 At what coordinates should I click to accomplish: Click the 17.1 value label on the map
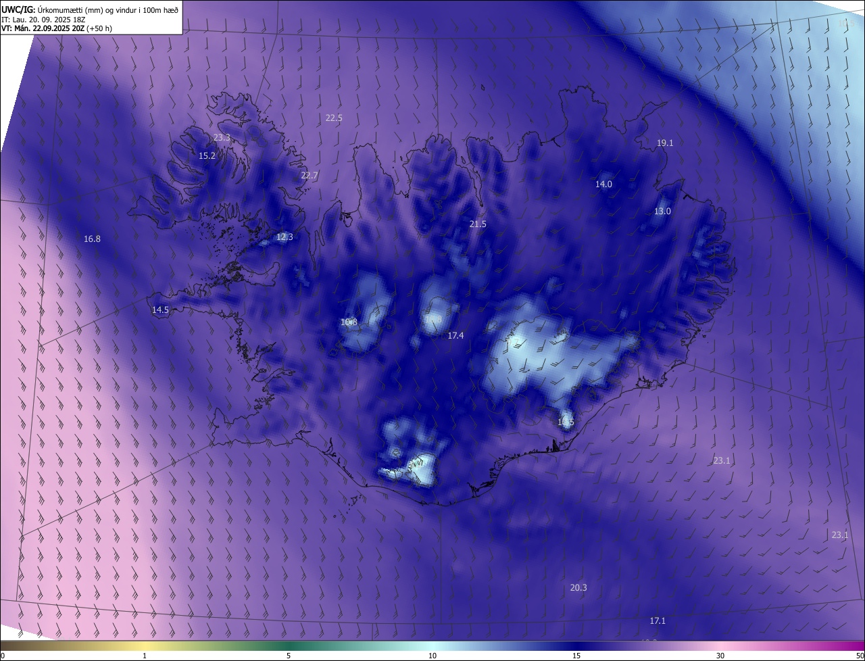(658, 620)
